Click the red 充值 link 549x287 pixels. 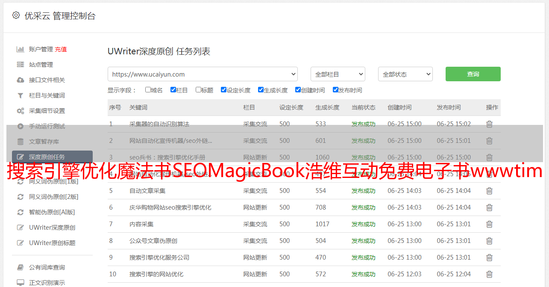[x=61, y=49]
